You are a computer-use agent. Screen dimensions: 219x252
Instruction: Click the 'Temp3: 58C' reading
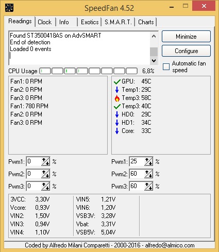137,98
